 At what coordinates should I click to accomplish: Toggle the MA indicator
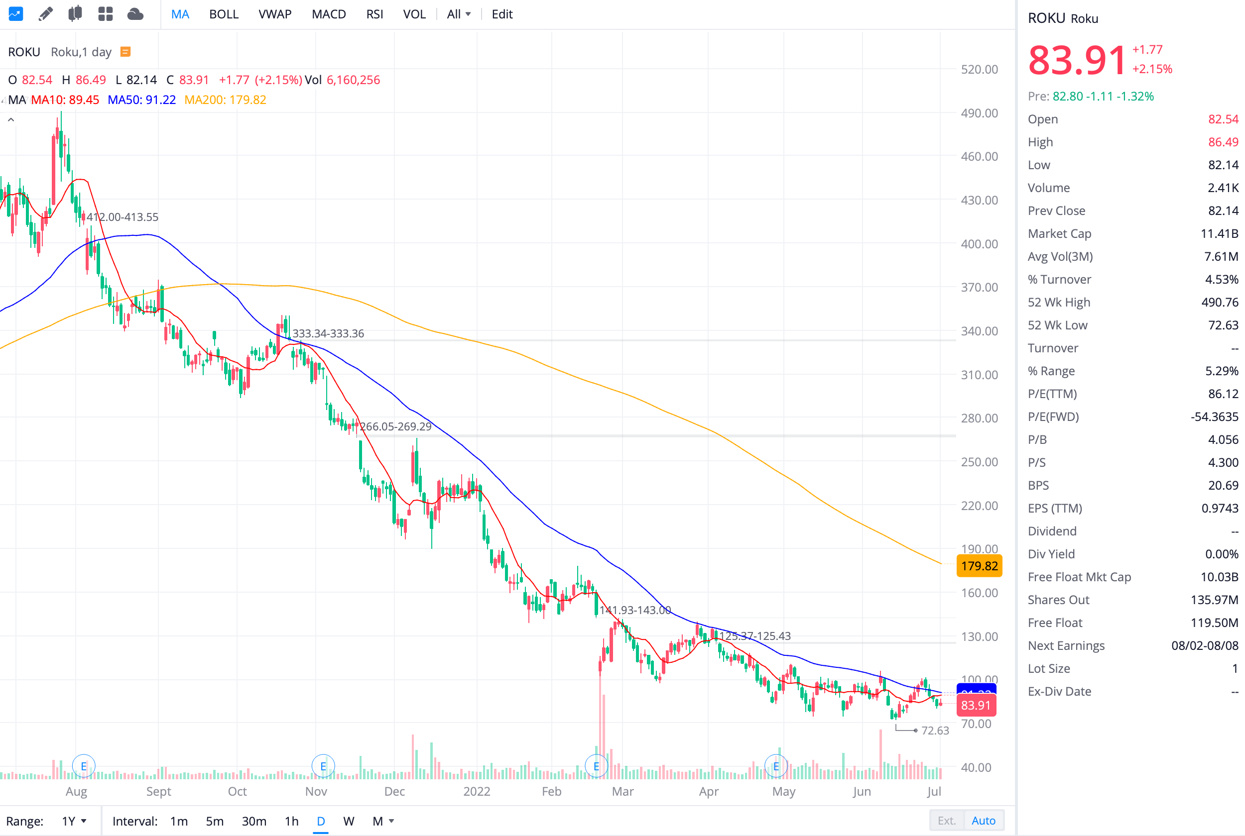pyautogui.click(x=180, y=14)
